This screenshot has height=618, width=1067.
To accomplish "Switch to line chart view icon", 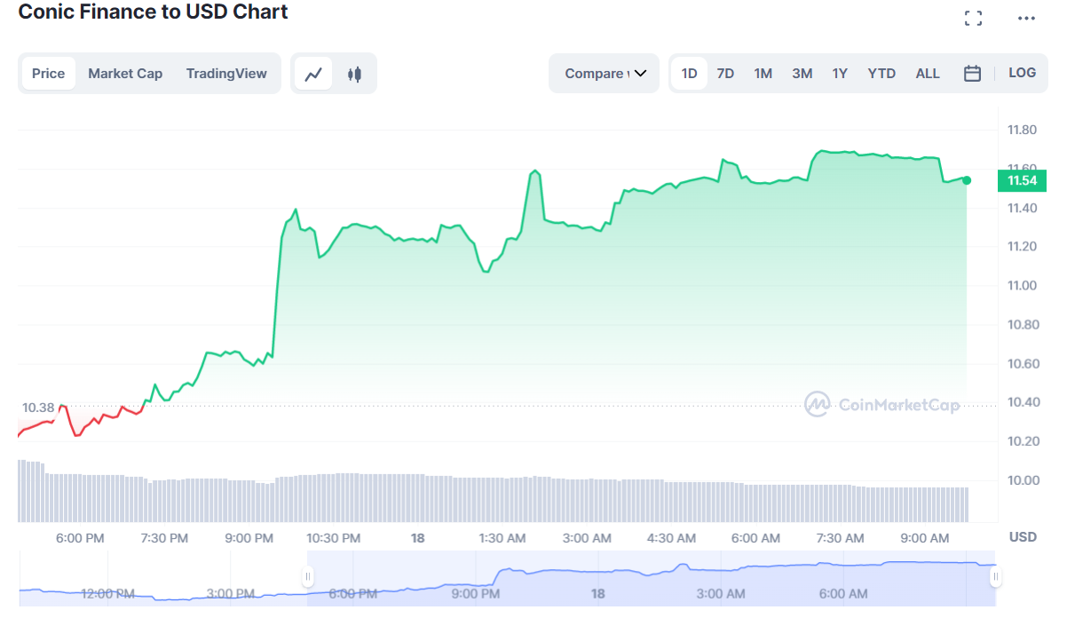I will [313, 74].
